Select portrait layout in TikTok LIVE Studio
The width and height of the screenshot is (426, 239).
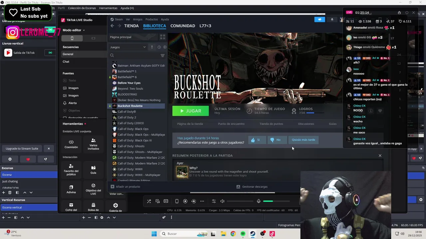[x=72, y=38]
